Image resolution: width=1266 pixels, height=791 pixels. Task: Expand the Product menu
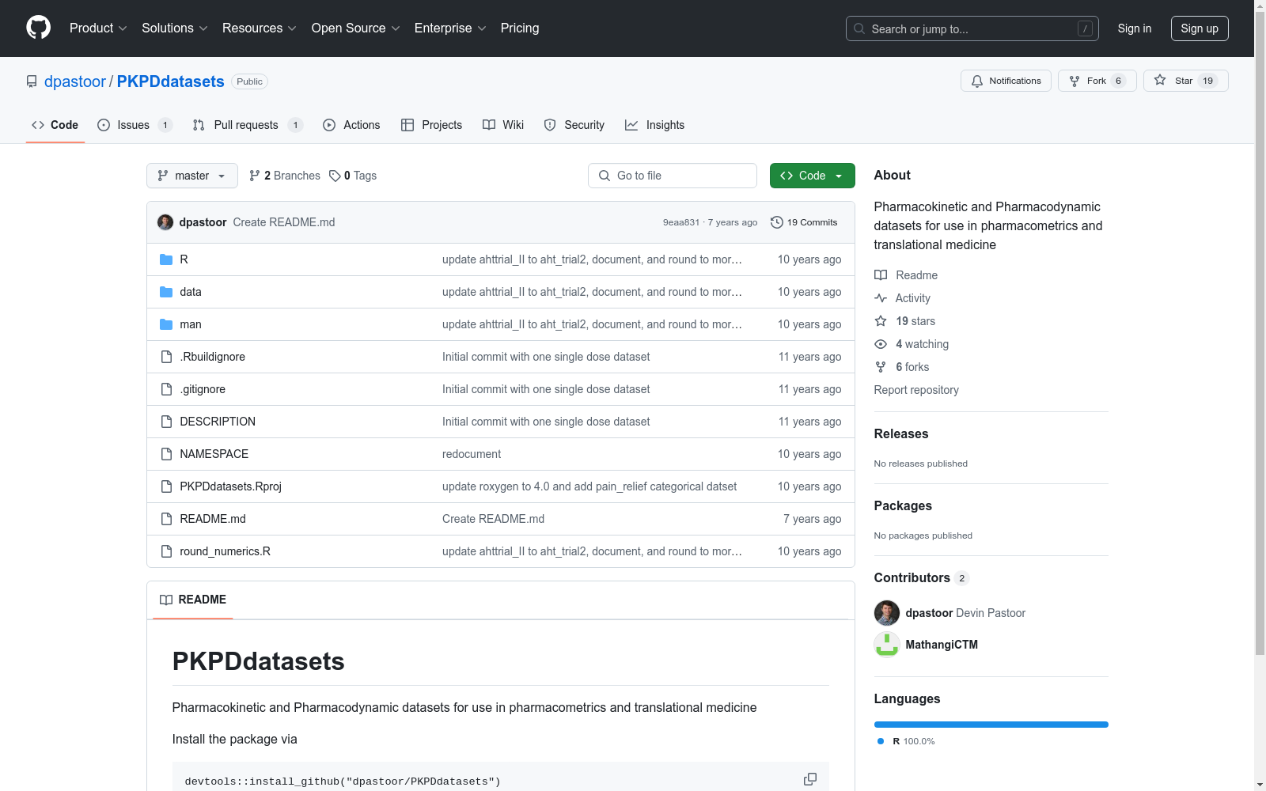tap(98, 28)
